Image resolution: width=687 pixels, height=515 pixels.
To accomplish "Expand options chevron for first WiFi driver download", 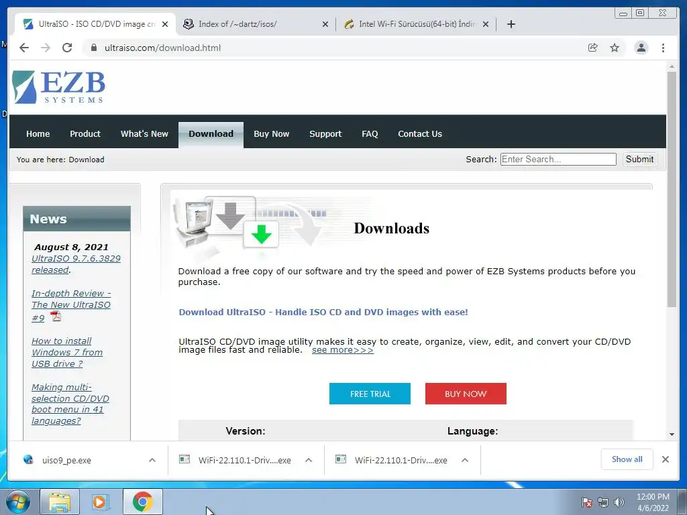I will (x=309, y=460).
